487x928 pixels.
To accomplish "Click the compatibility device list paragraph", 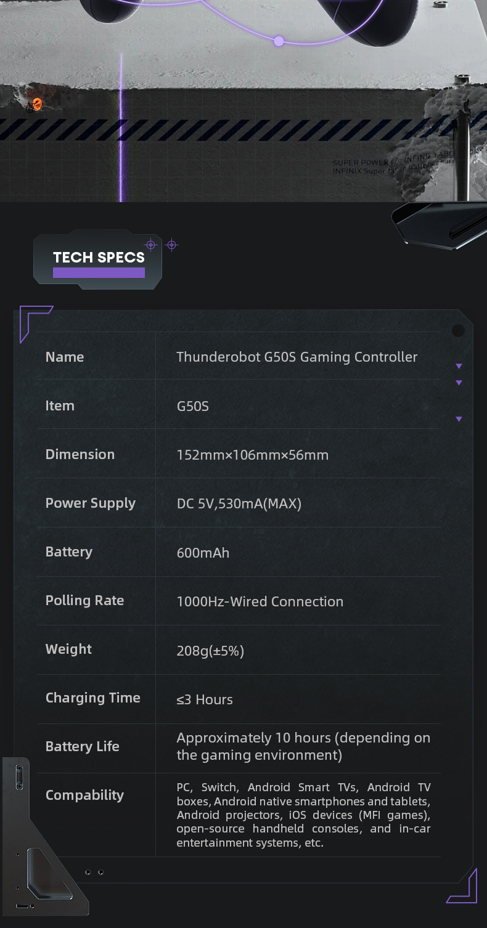I will pyautogui.click(x=303, y=815).
